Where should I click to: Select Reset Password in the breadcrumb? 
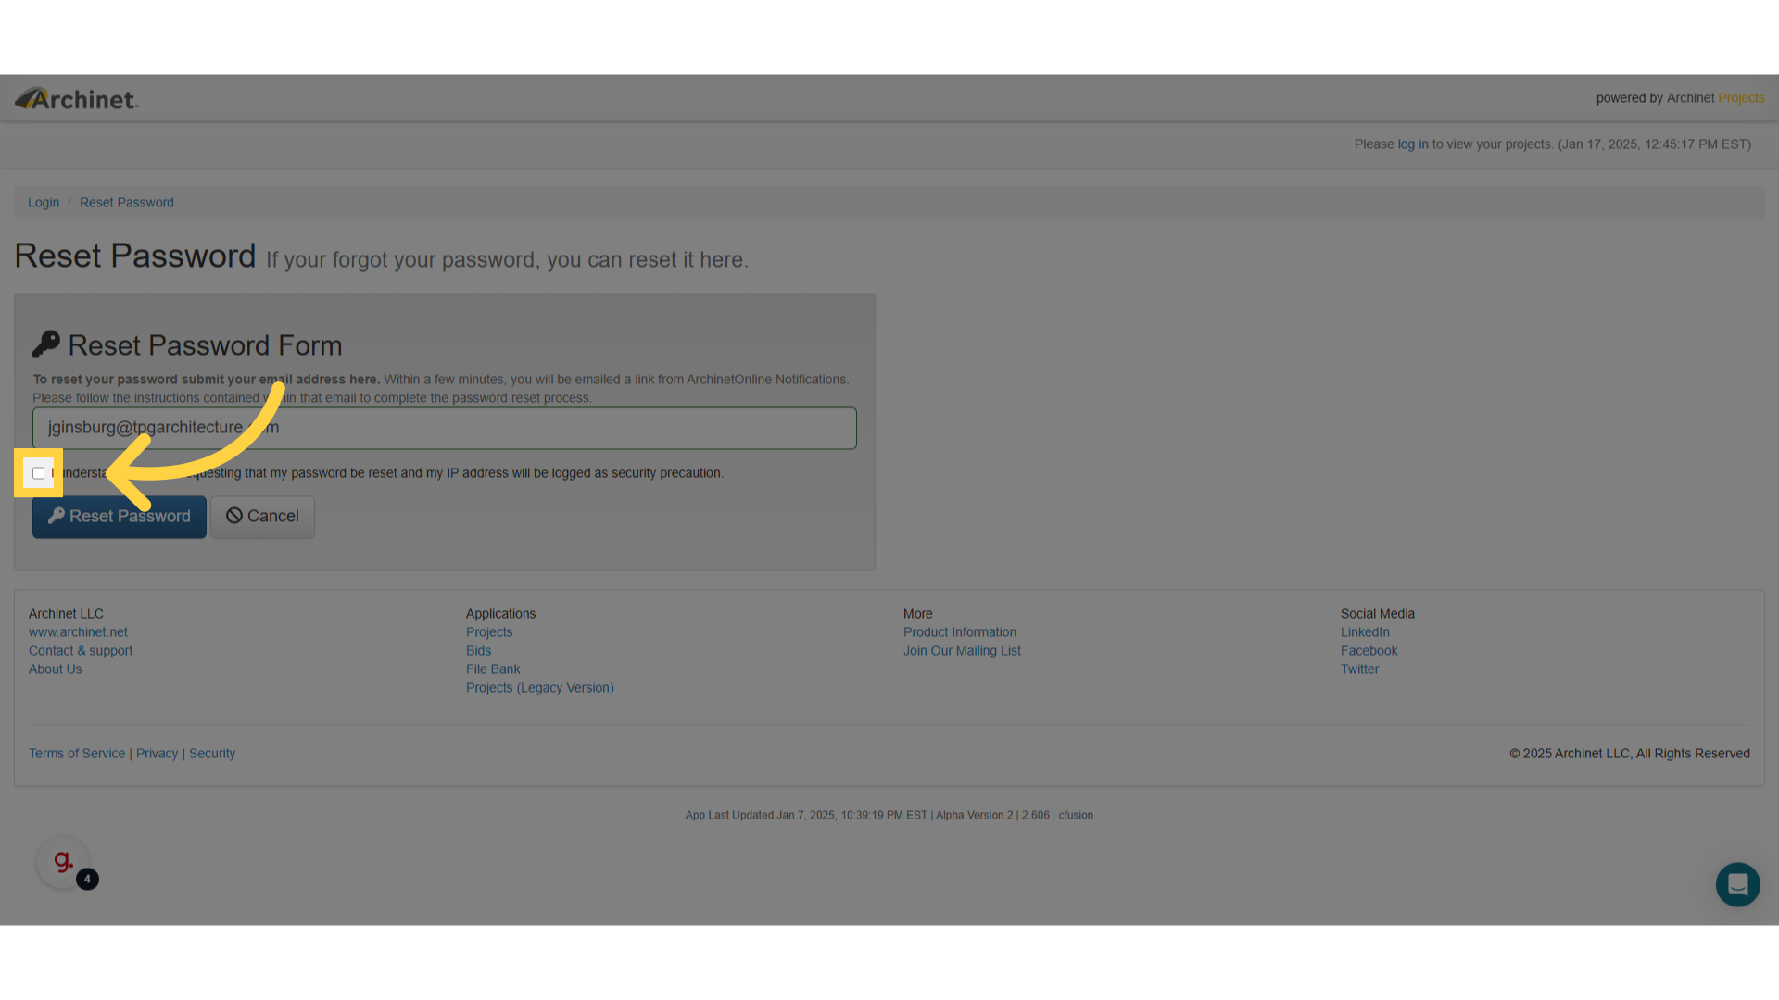[127, 202]
